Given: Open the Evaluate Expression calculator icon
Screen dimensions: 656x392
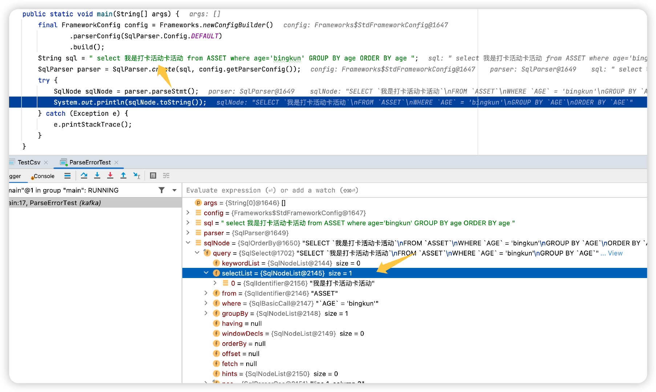Looking at the screenshot, I should tap(153, 176).
